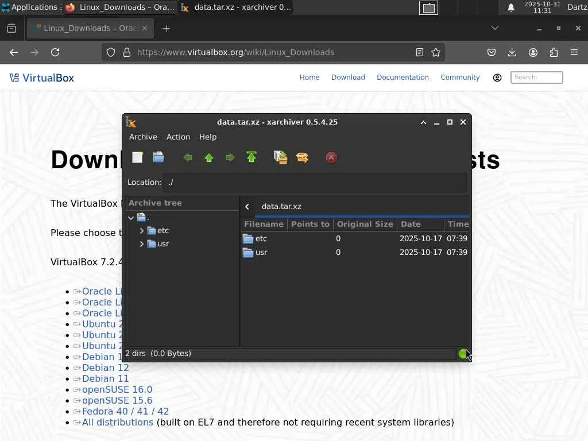588x441 pixels.
Task: Open Firefox account icon
Action: pyautogui.click(x=533, y=52)
